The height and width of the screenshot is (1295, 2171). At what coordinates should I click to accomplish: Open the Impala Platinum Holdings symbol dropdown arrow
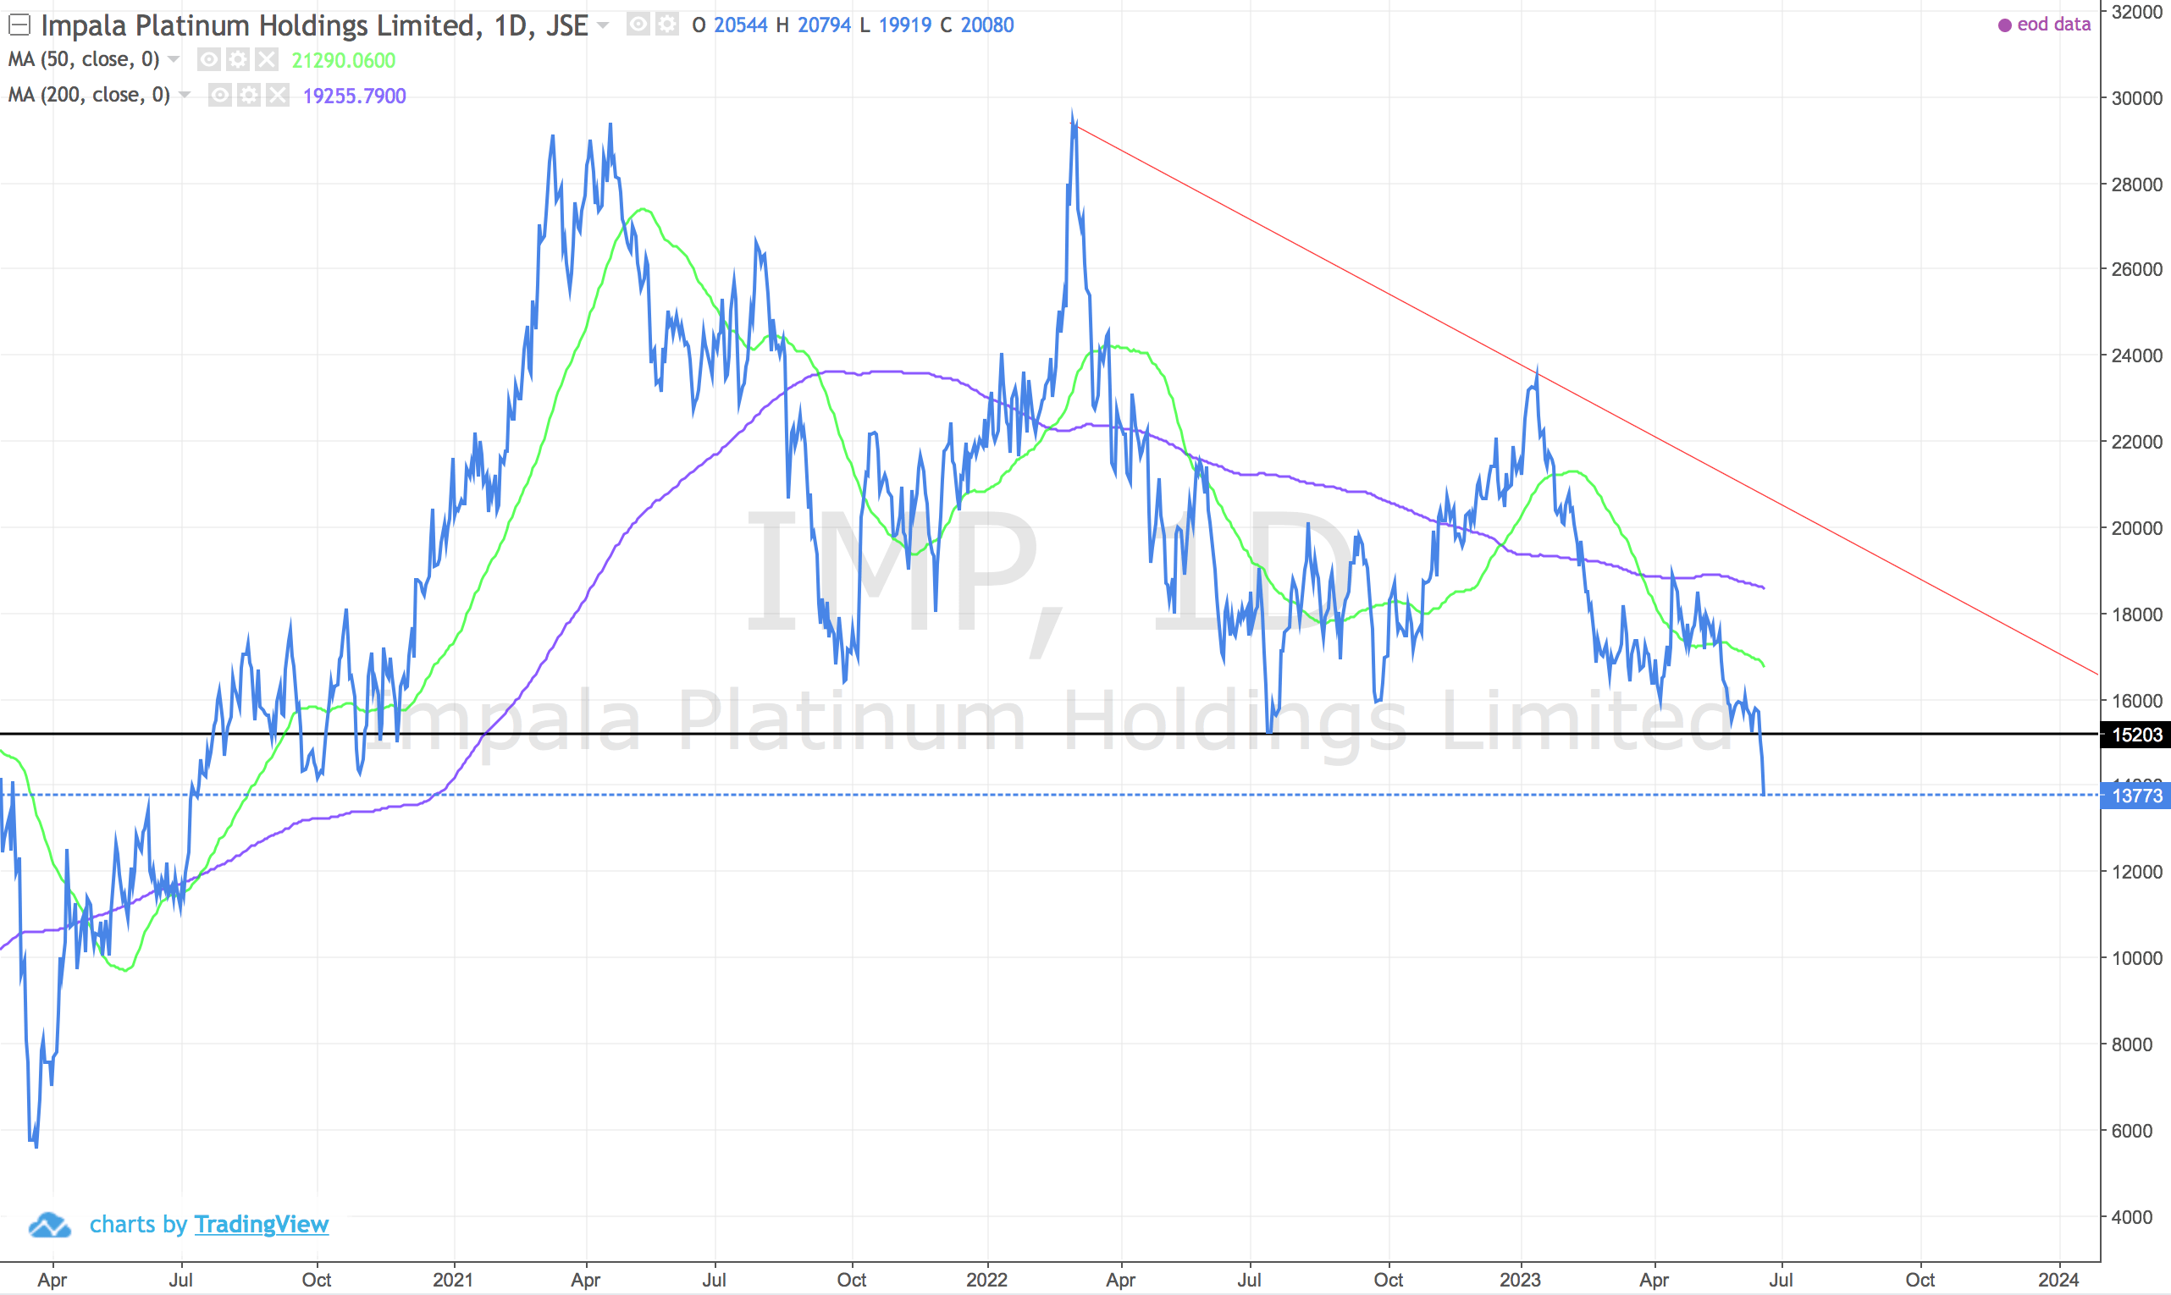(603, 25)
